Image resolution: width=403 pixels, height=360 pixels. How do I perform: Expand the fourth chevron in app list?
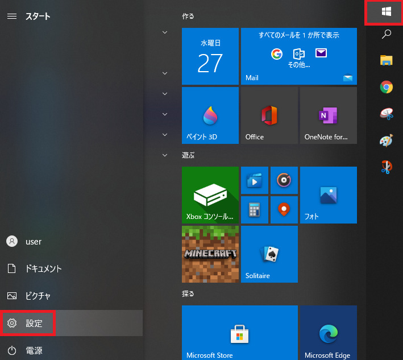coord(165,114)
